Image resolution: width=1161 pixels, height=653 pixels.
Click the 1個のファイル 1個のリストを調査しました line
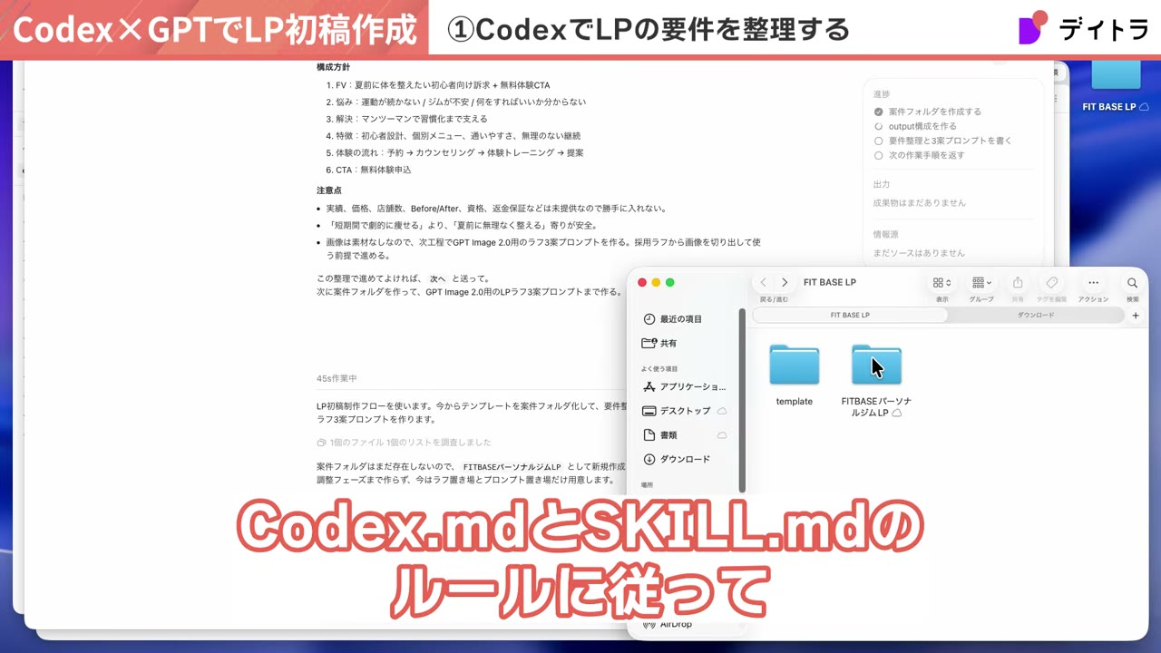pyautogui.click(x=404, y=443)
